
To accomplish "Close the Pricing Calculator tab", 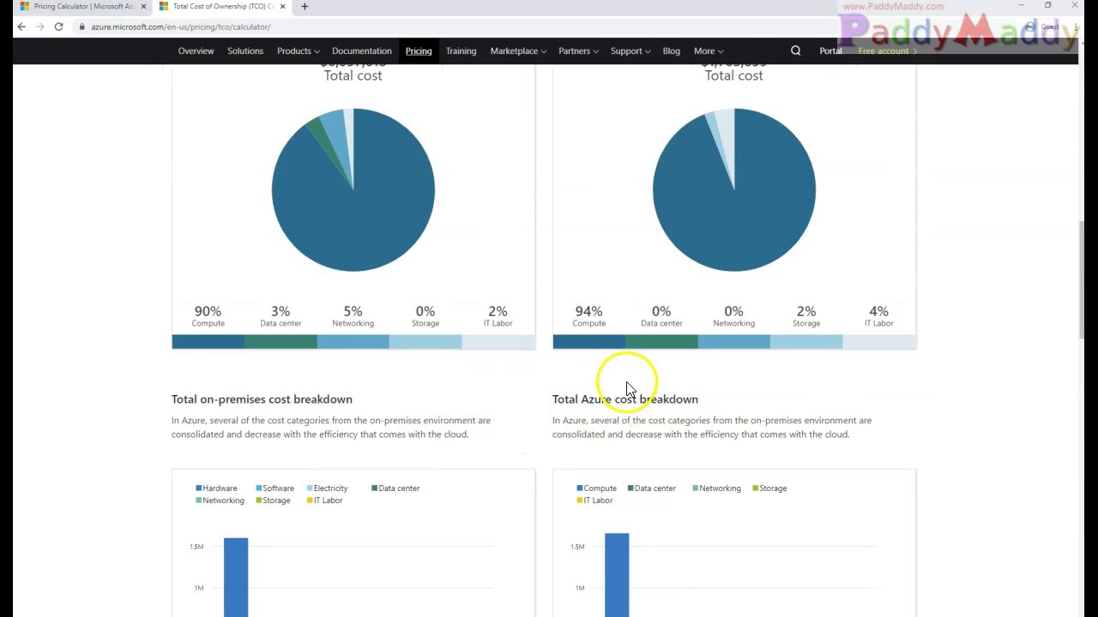I will (143, 6).
